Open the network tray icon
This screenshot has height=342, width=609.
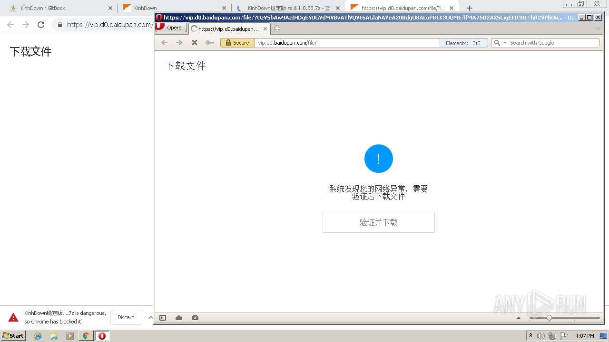(x=552, y=336)
